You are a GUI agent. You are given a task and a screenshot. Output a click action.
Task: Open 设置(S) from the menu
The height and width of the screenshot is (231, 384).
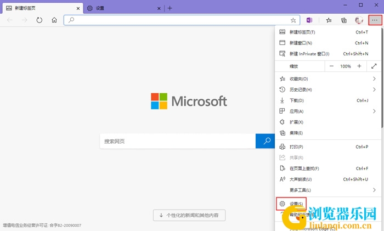tap(291, 204)
